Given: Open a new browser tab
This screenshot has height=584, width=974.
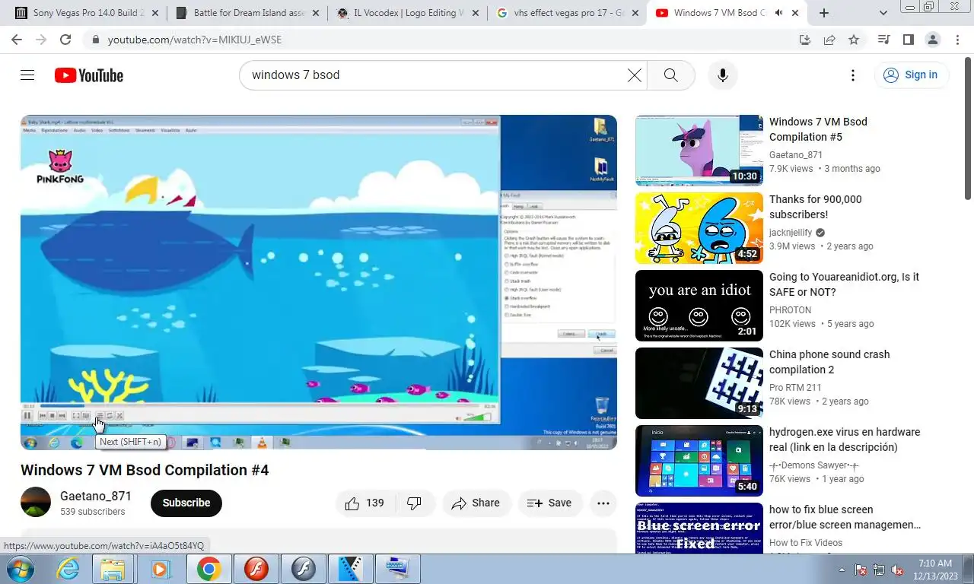Looking at the screenshot, I should click(x=824, y=13).
